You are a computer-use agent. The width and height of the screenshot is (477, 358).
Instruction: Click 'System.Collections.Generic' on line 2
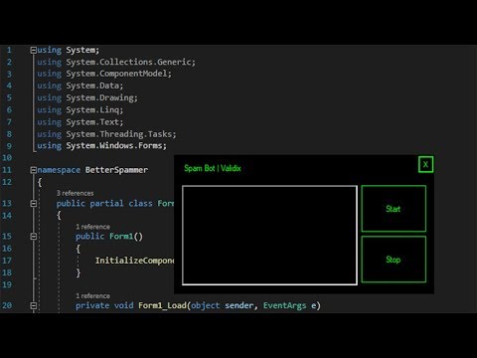[128, 62]
